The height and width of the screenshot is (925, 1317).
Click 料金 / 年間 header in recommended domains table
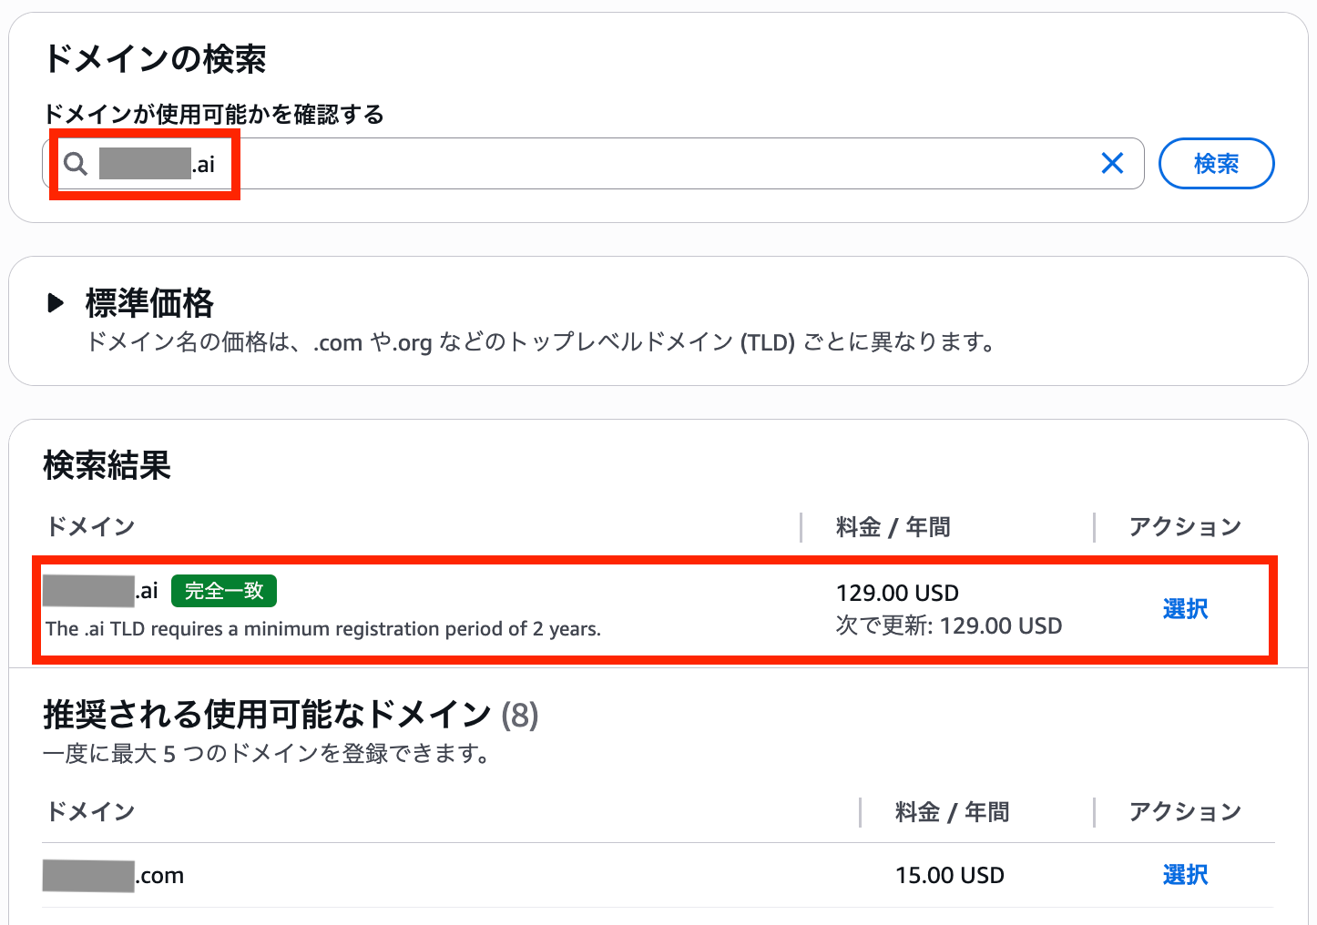pos(952,811)
